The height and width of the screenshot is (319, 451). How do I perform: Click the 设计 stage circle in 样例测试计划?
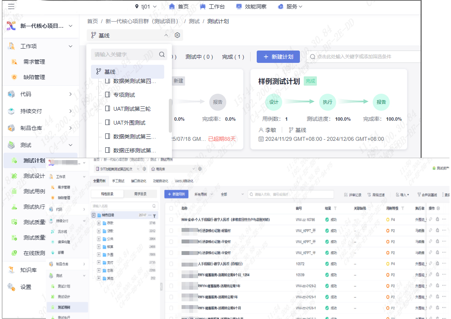coord(274,102)
